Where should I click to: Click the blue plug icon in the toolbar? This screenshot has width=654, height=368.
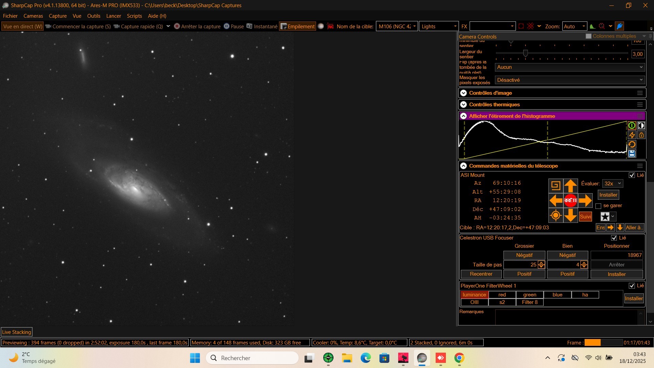point(620,26)
